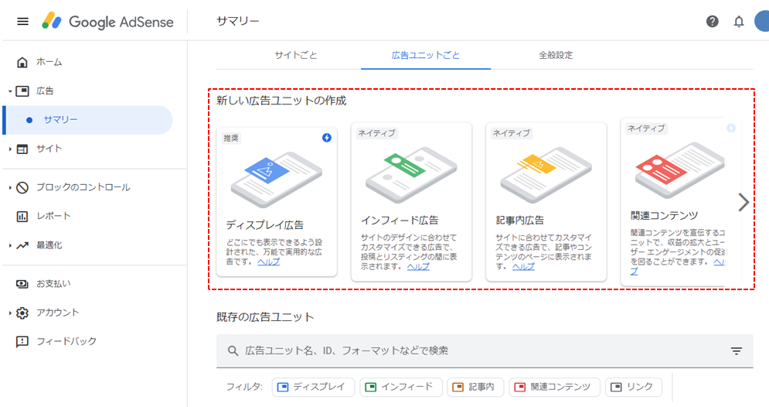Click the サマリー page title in header
Viewport: 769px width, 407px height.
pos(238,21)
